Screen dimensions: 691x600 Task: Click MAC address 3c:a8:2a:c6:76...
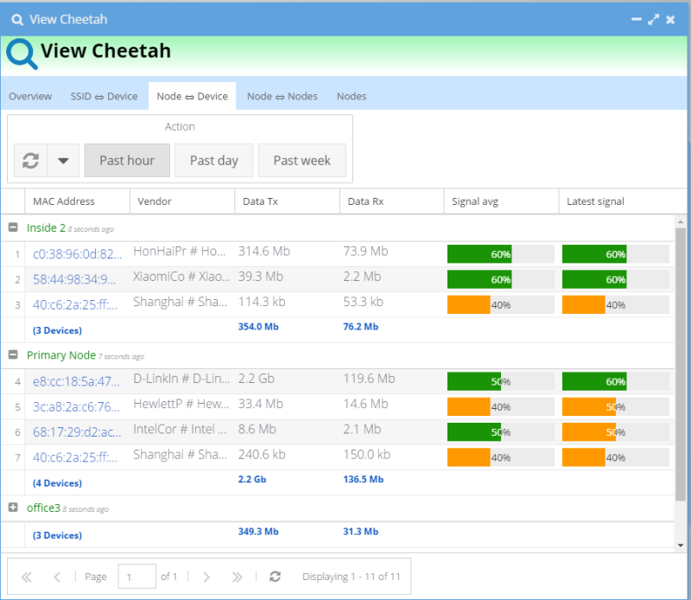tap(76, 406)
